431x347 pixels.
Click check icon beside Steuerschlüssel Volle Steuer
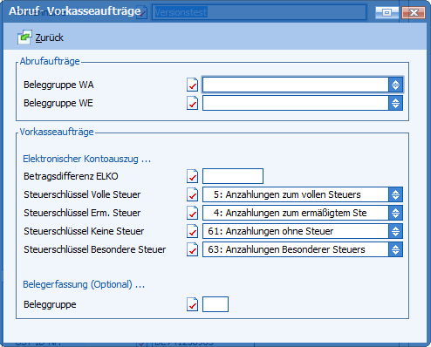(192, 194)
